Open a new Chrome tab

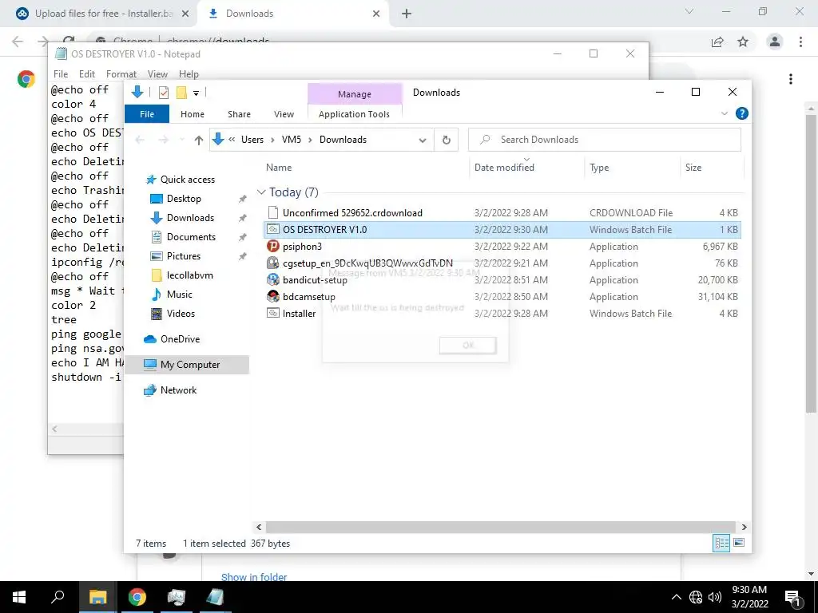point(407,14)
